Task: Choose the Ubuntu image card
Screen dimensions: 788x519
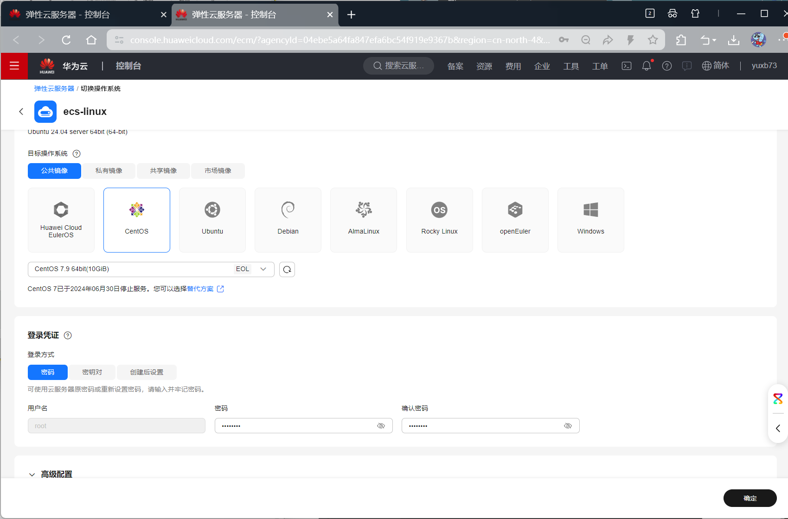Action: [x=212, y=220]
